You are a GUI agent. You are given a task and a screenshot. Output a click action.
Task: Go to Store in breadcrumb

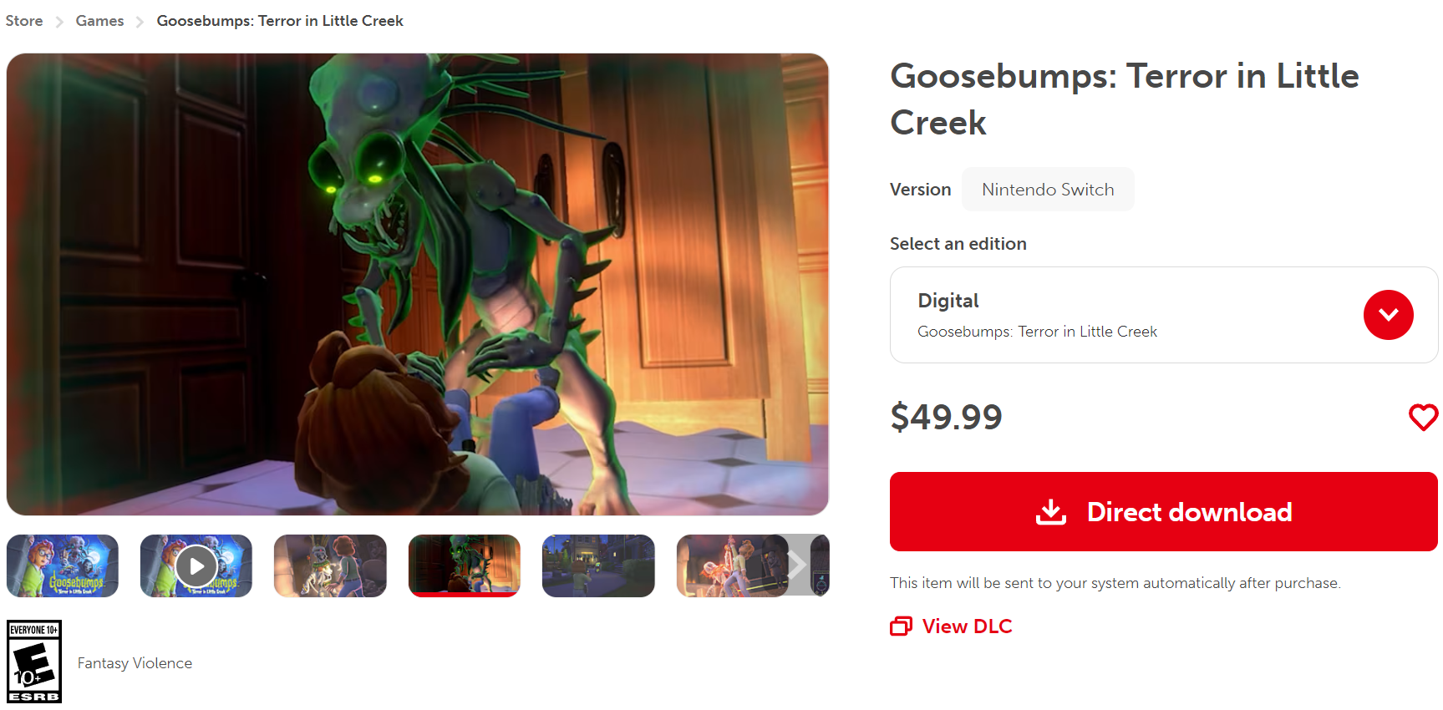(x=24, y=21)
